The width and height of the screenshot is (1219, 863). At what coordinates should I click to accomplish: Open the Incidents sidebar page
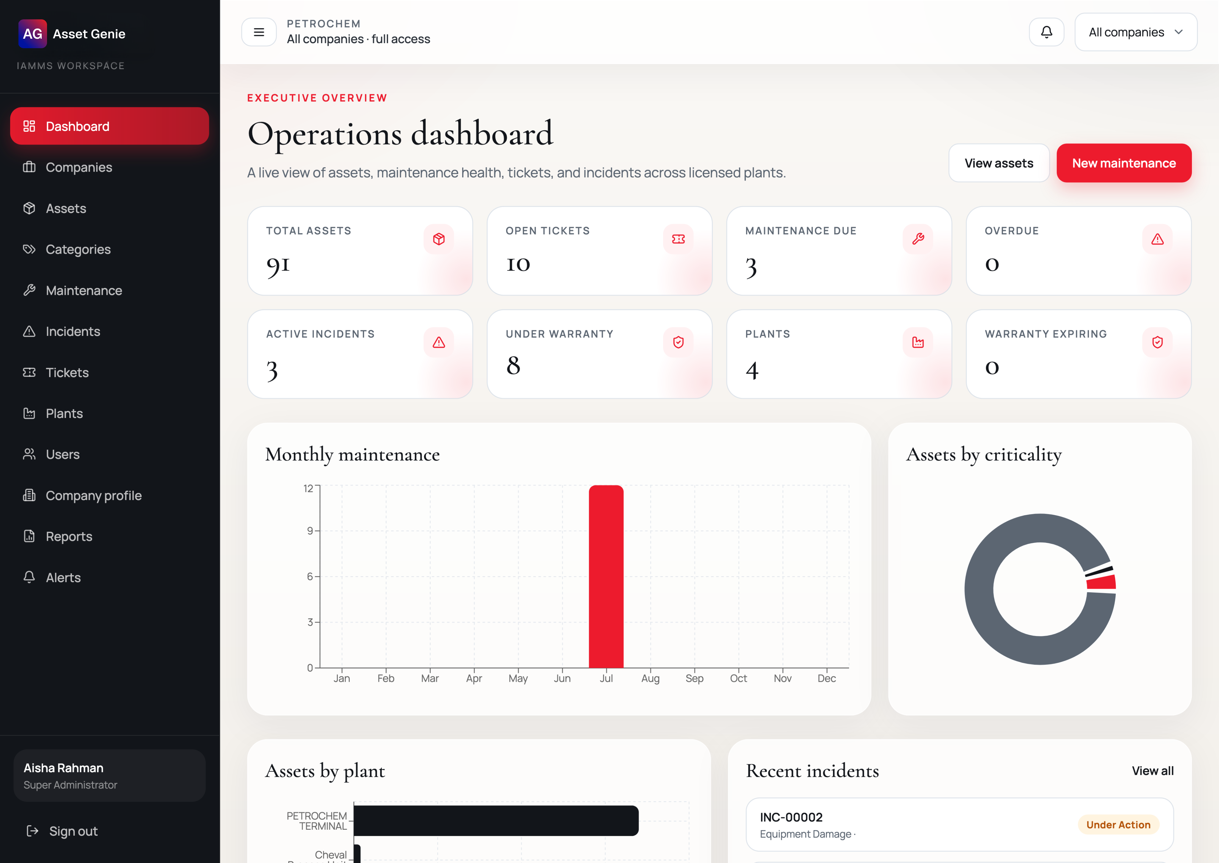(110, 331)
